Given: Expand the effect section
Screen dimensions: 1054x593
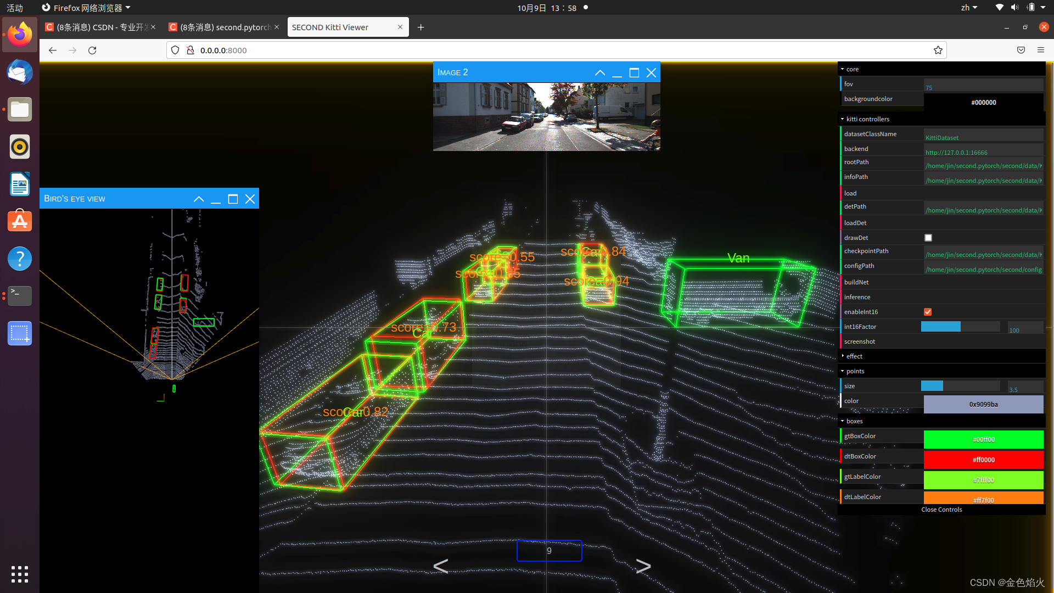Looking at the screenshot, I should pos(854,356).
